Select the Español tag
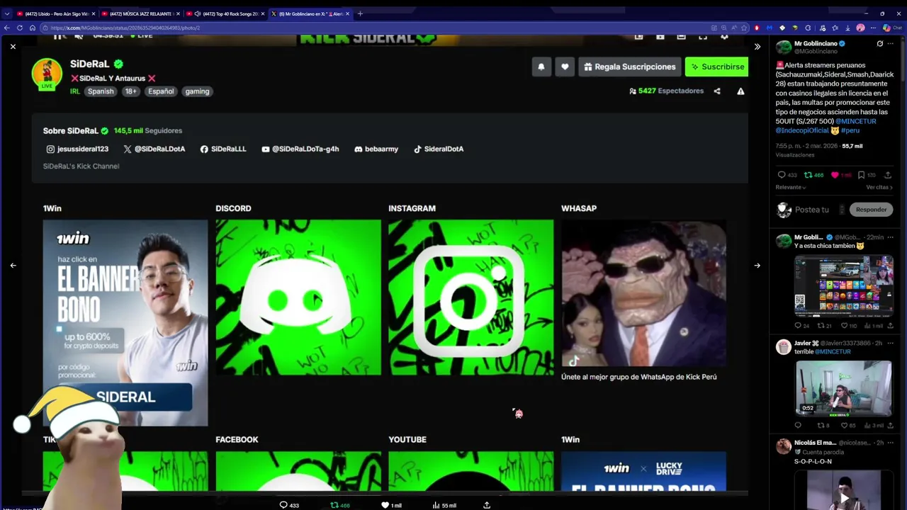Screen dimensions: 907x510 click(161, 91)
